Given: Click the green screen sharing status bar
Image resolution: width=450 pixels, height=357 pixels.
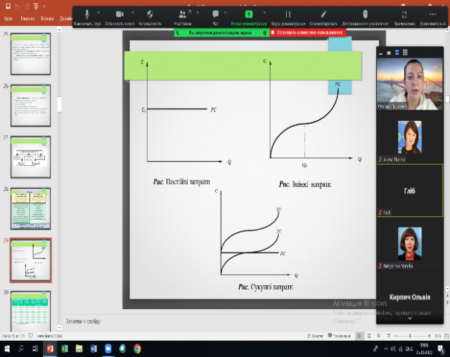Looking at the screenshot, I should [x=222, y=33].
